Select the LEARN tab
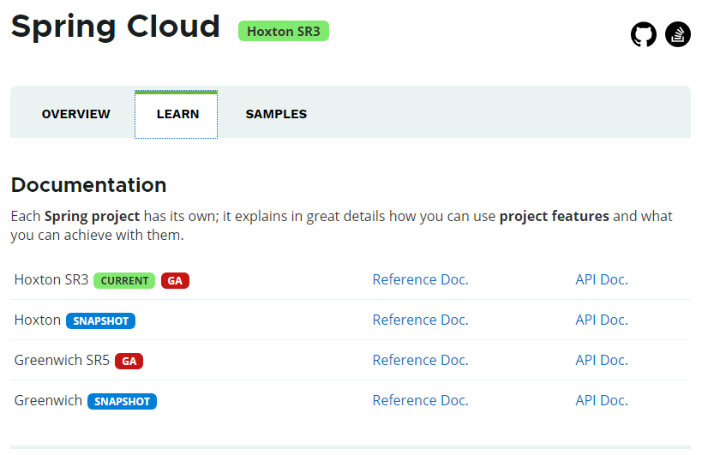This screenshot has width=702, height=455. 177,114
